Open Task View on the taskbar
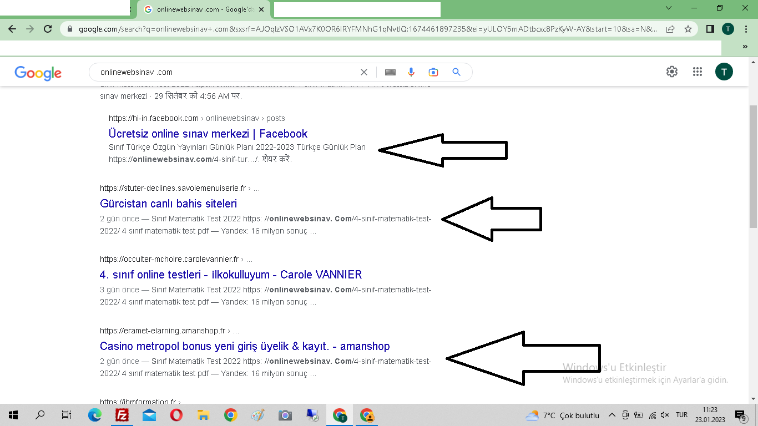758x426 pixels. click(x=67, y=415)
